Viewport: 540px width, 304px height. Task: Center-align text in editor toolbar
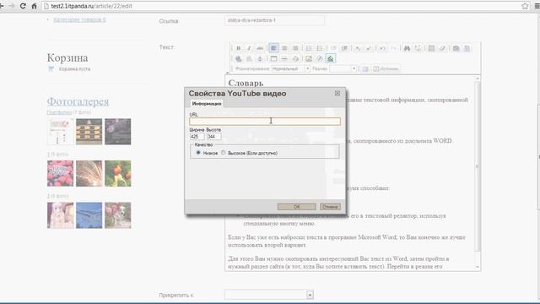[284, 48]
